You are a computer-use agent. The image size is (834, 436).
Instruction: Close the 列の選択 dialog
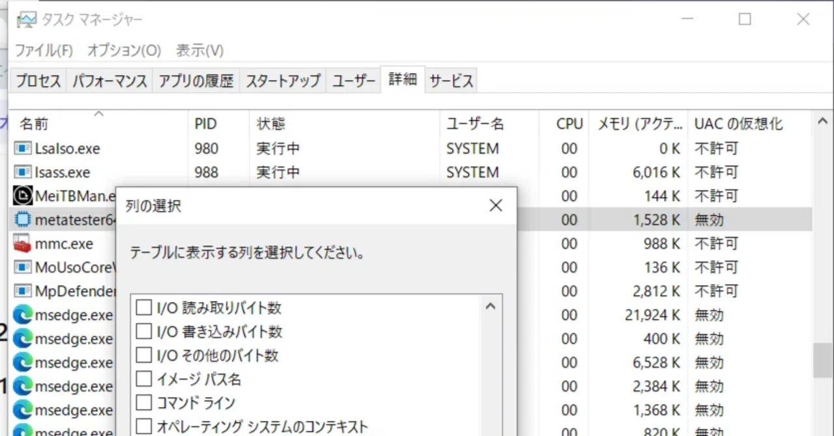click(496, 206)
